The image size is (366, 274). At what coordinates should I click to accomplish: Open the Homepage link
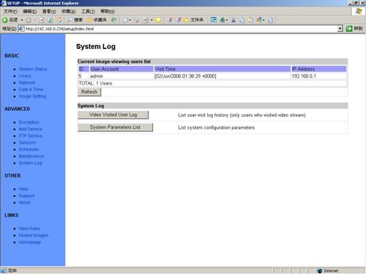(30, 242)
